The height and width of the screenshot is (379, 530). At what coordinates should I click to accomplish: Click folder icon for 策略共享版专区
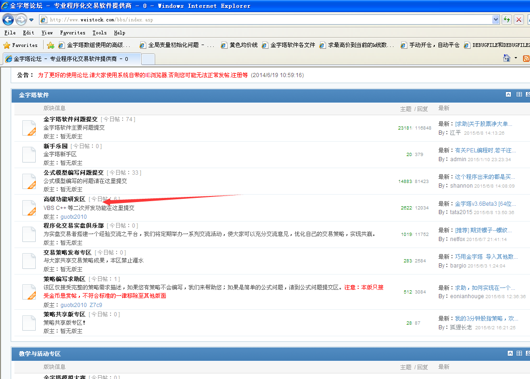tap(29, 323)
